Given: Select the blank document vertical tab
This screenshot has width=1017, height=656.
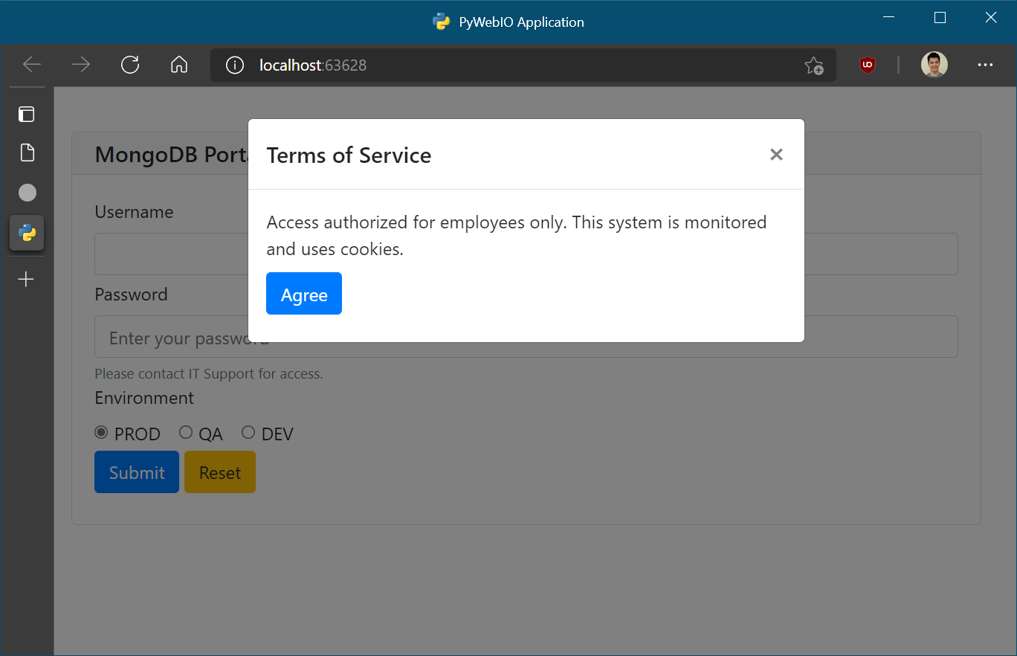Looking at the screenshot, I should [27, 153].
